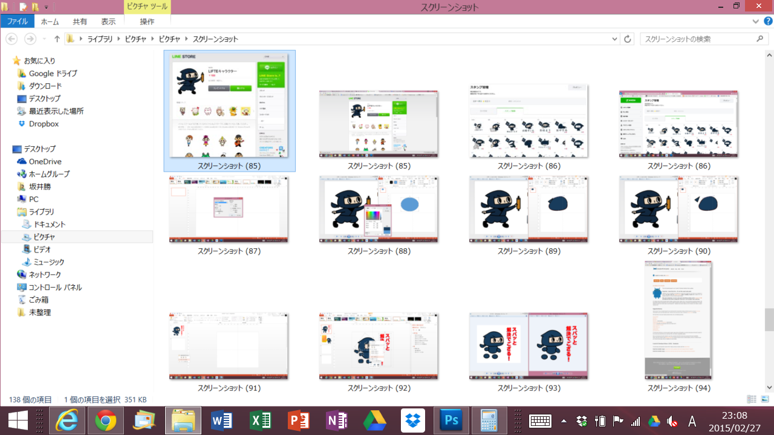The height and width of the screenshot is (435, 774).
Task: Select ドキュメント under ライブラリ
Action: [x=50, y=224]
